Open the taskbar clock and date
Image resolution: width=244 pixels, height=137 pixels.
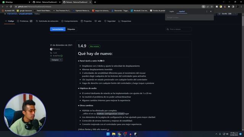[x=234, y=134]
